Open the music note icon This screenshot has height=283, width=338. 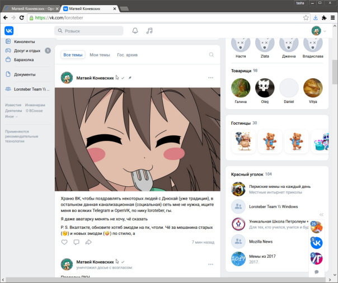pyautogui.click(x=149, y=31)
